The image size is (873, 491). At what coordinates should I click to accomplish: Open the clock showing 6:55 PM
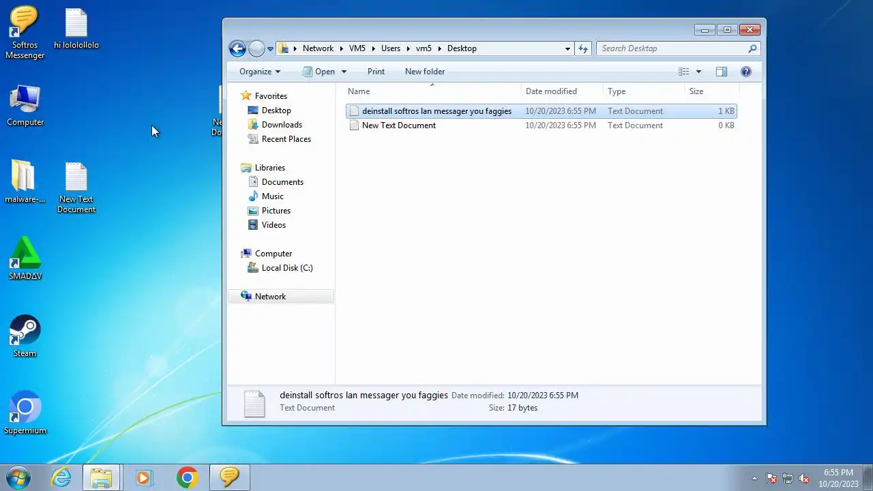point(838,478)
